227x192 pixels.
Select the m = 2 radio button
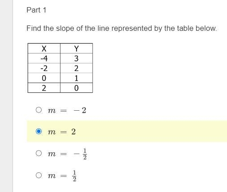pos(39,131)
